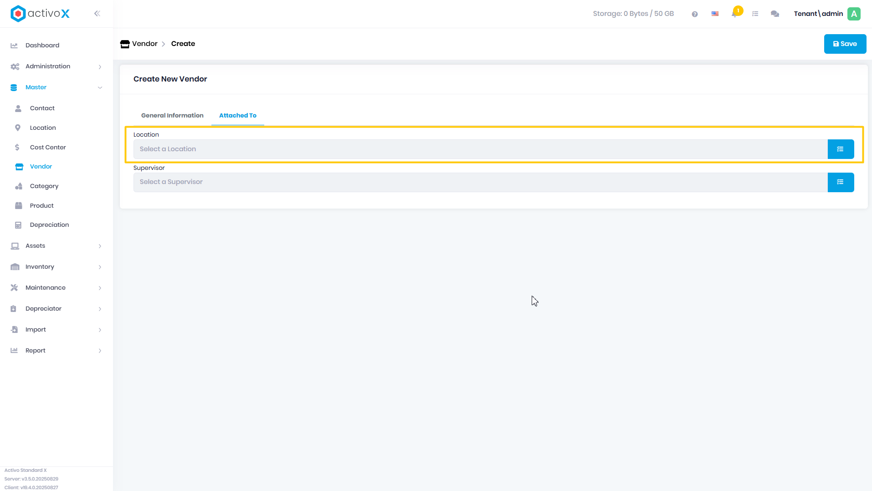Click the Create New Vendor heading
This screenshot has height=491, width=872.
point(170,79)
